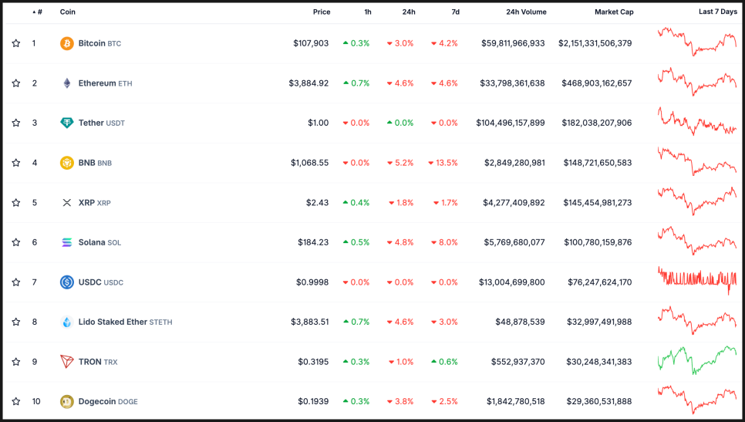Sort by the Price column header
The width and height of the screenshot is (745, 422).
tap(321, 12)
